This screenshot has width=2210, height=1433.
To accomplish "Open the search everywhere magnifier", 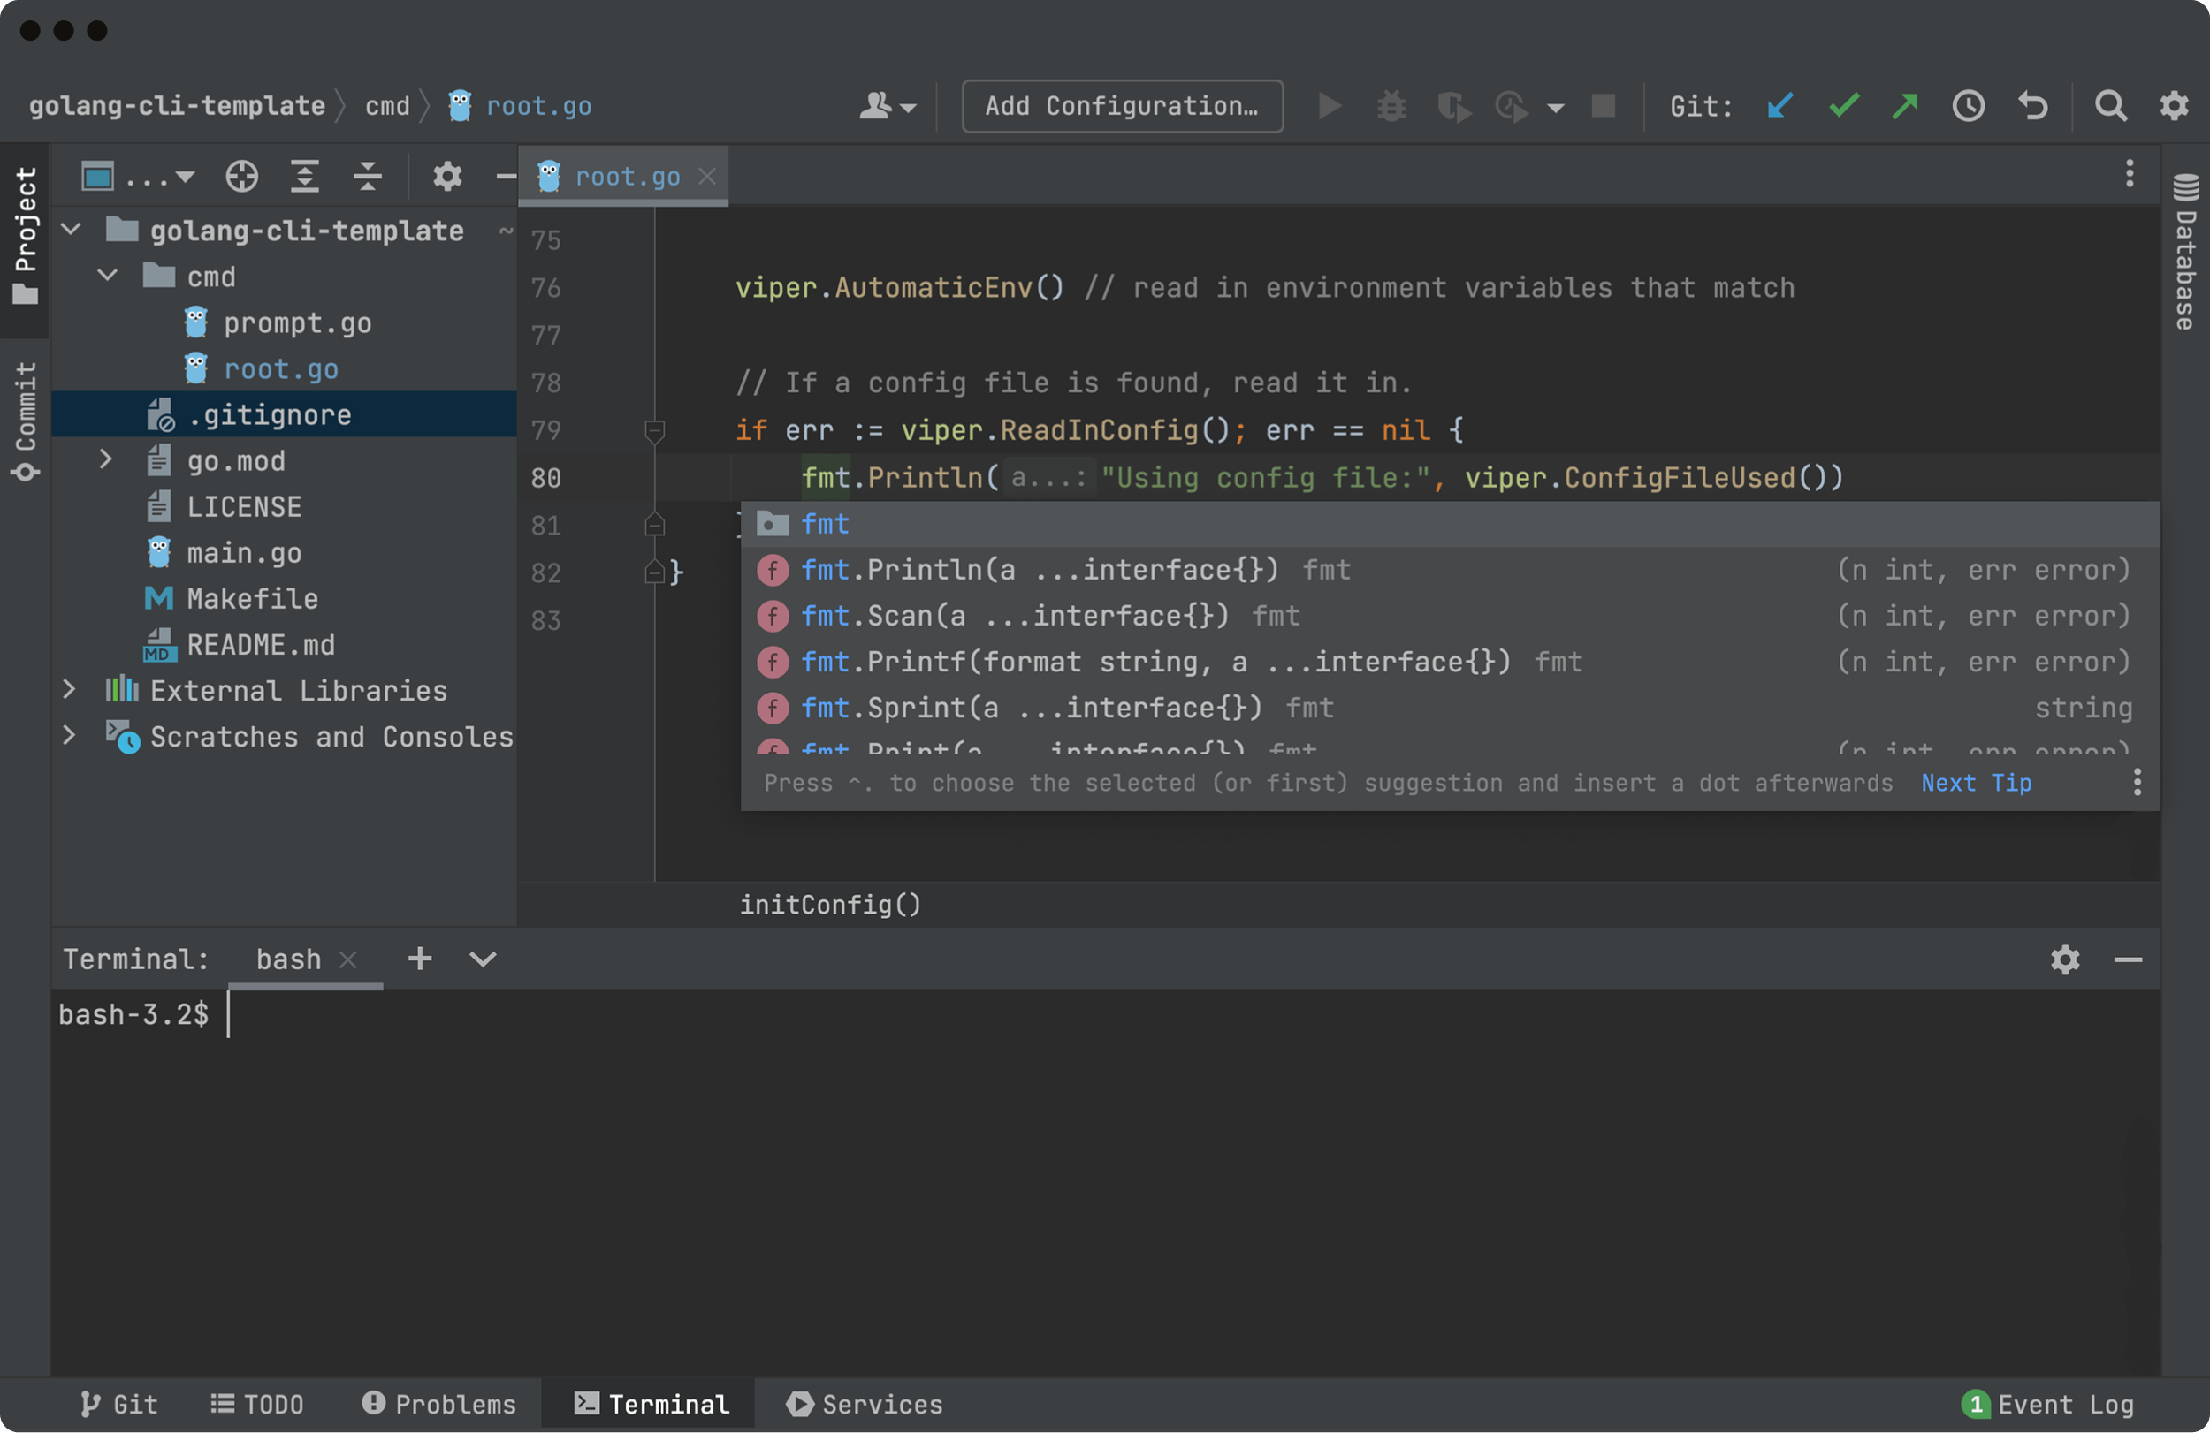I will coord(2110,106).
